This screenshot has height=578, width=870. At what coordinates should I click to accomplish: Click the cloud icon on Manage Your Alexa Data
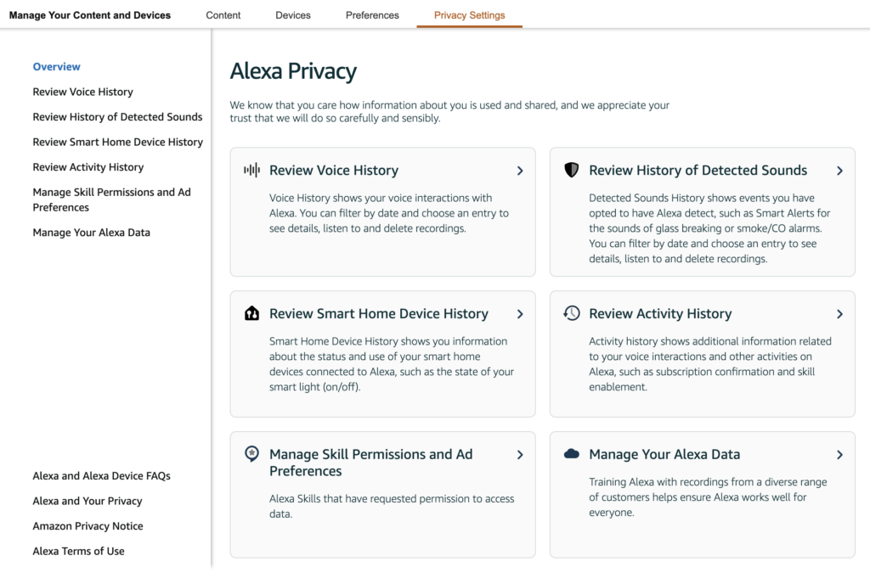(572, 454)
